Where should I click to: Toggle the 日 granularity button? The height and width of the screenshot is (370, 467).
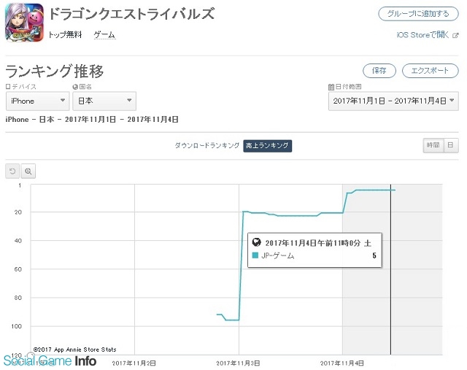point(451,145)
